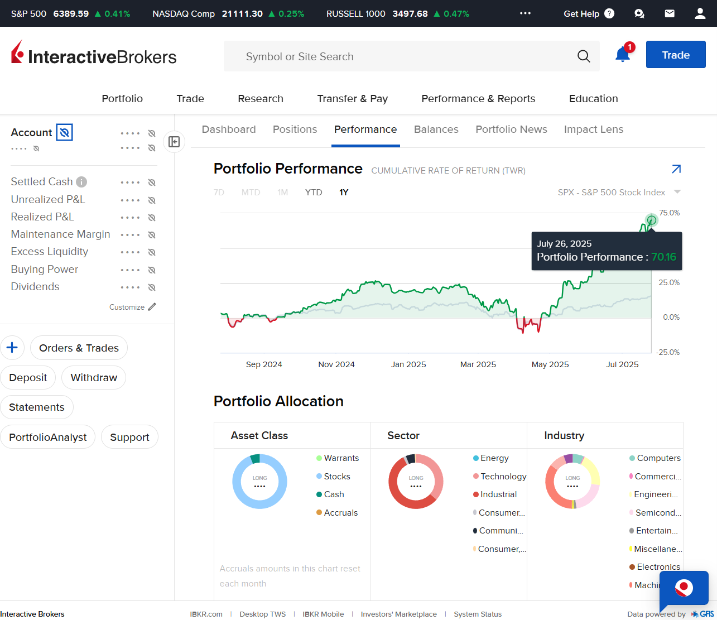717x620 pixels.
Task: Click the Support button
Action: [x=129, y=438]
